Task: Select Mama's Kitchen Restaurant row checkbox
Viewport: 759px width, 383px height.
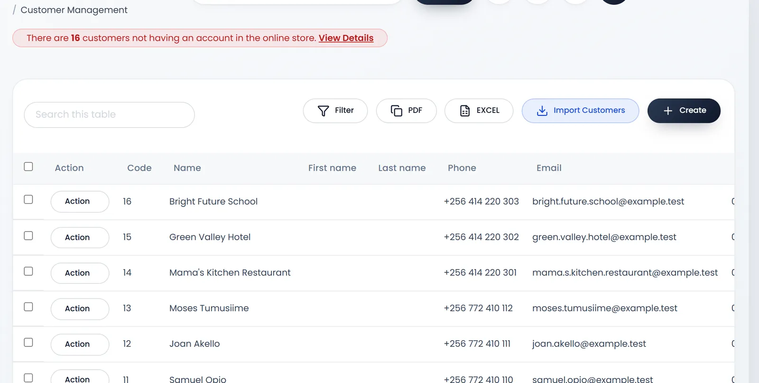Action: (x=28, y=271)
